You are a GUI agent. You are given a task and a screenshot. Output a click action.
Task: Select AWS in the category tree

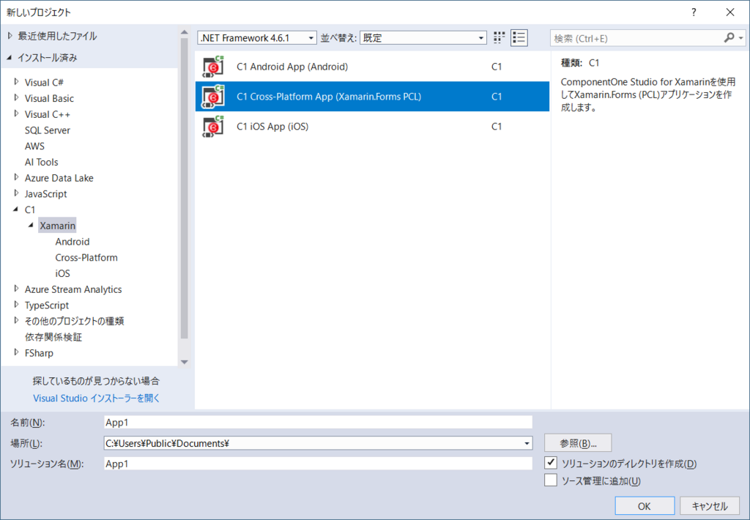34,146
